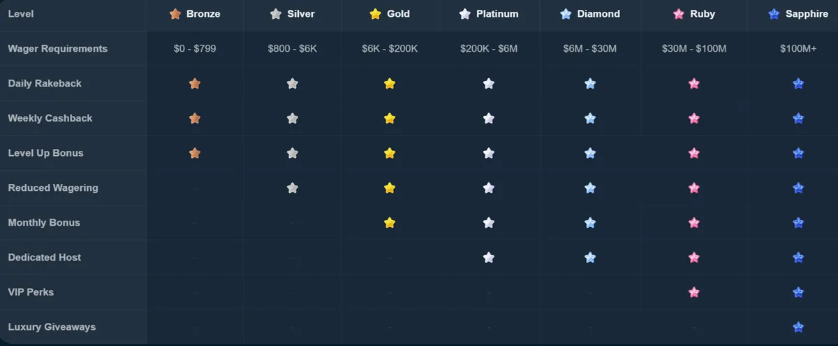Screen dimensions: 838x346
Task: Click the $6K - $200K Gold wager range
Action: [x=390, y=49]
